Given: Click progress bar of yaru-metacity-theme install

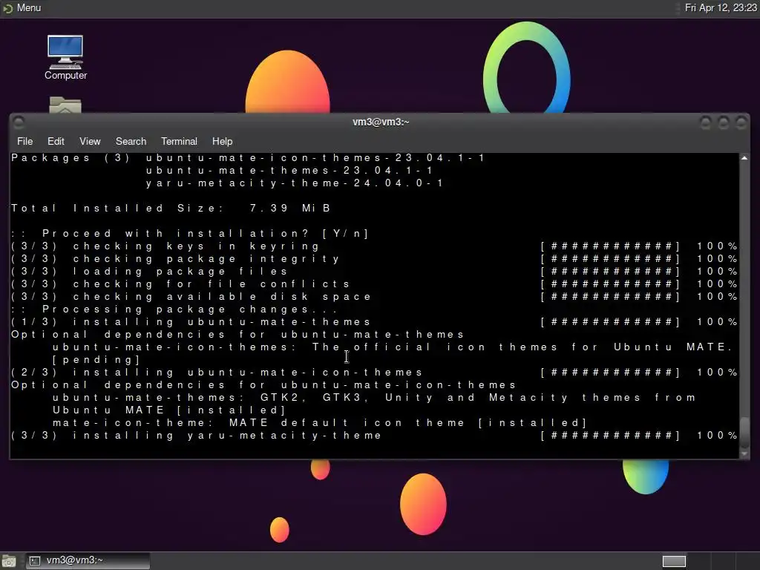Looking at the screenshot, I should (611, 435).
